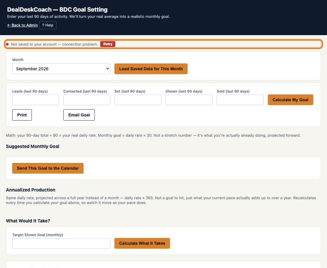
Task: Load Saved Data for This Month
Action: pos(151,69)
